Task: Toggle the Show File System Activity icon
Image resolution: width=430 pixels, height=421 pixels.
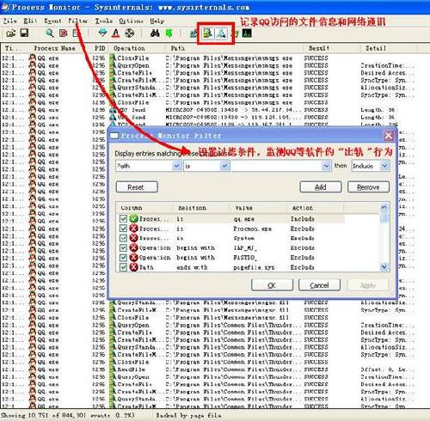Action: (x=208, y=34)
